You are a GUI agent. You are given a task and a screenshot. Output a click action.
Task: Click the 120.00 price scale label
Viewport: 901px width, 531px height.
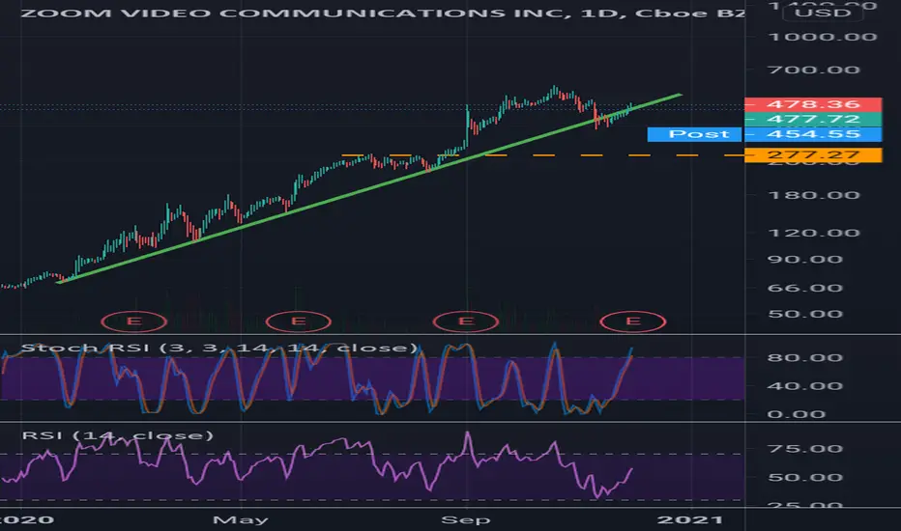[x=813, y=234]
